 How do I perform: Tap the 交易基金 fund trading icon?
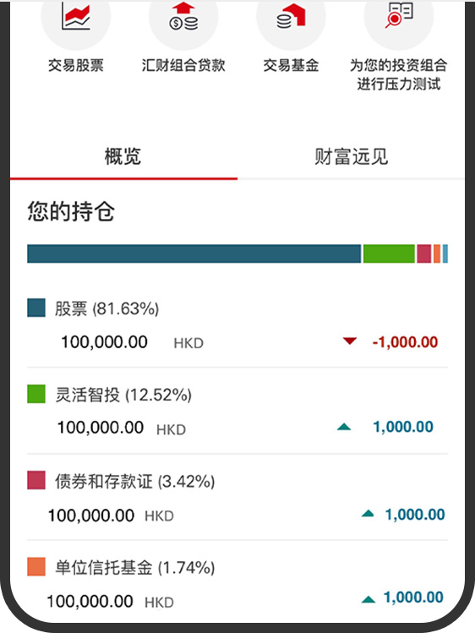pyautogui.click(x=291, y=16)
